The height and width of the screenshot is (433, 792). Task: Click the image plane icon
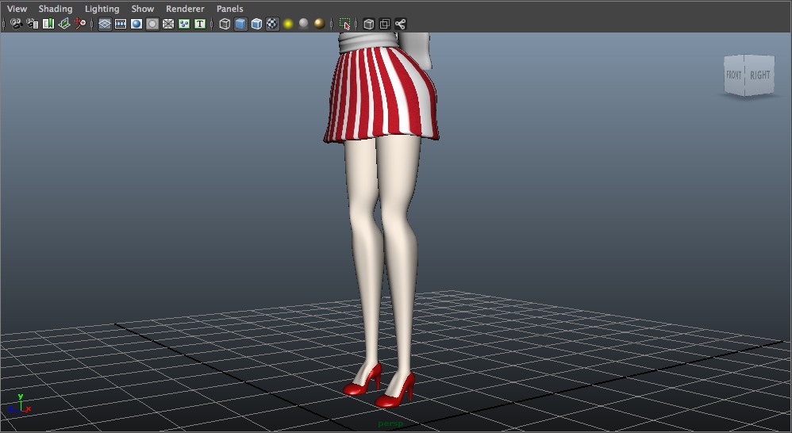(64, 24)
